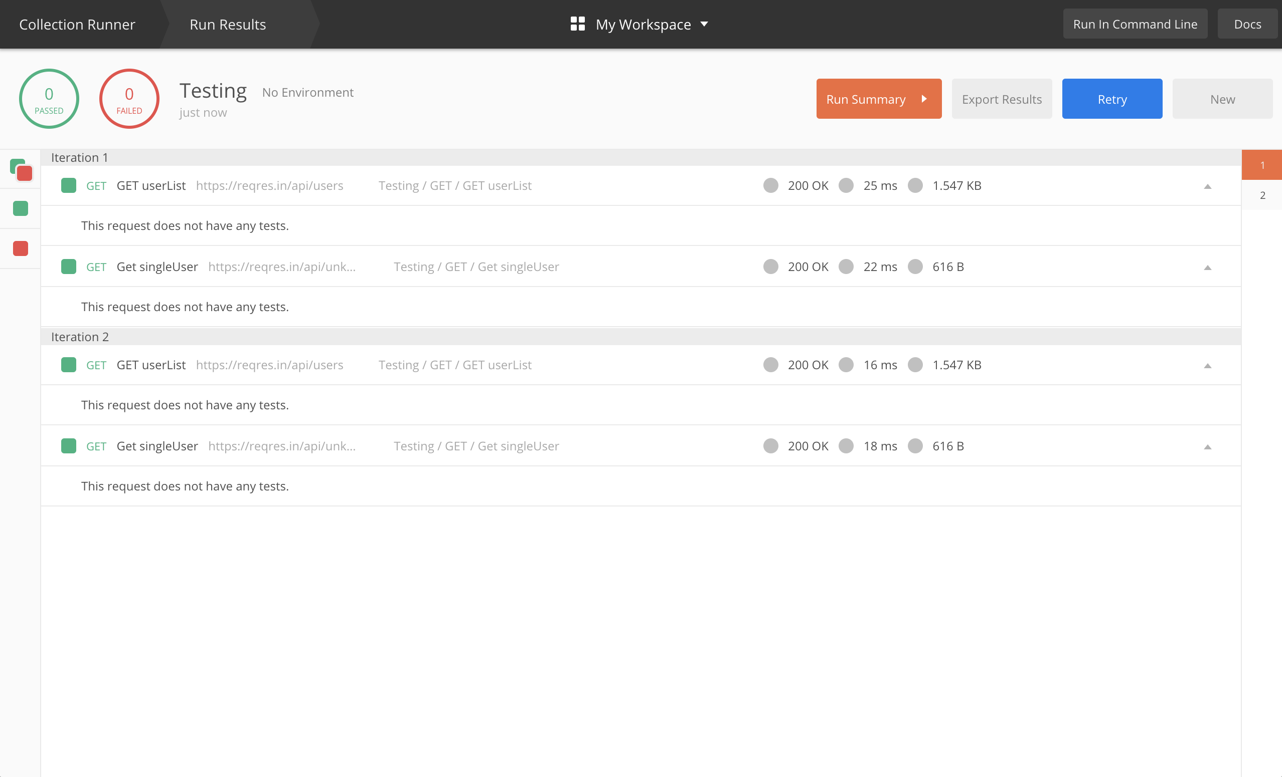Go to Collection Runner breadcrumb tab
The height and width of the screenshot is (777, 1282).
click(77, 25)
